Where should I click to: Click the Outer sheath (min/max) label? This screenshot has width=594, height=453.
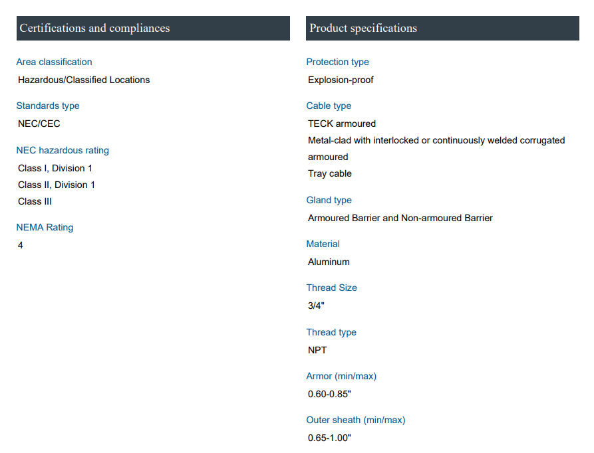click(355, 420)
